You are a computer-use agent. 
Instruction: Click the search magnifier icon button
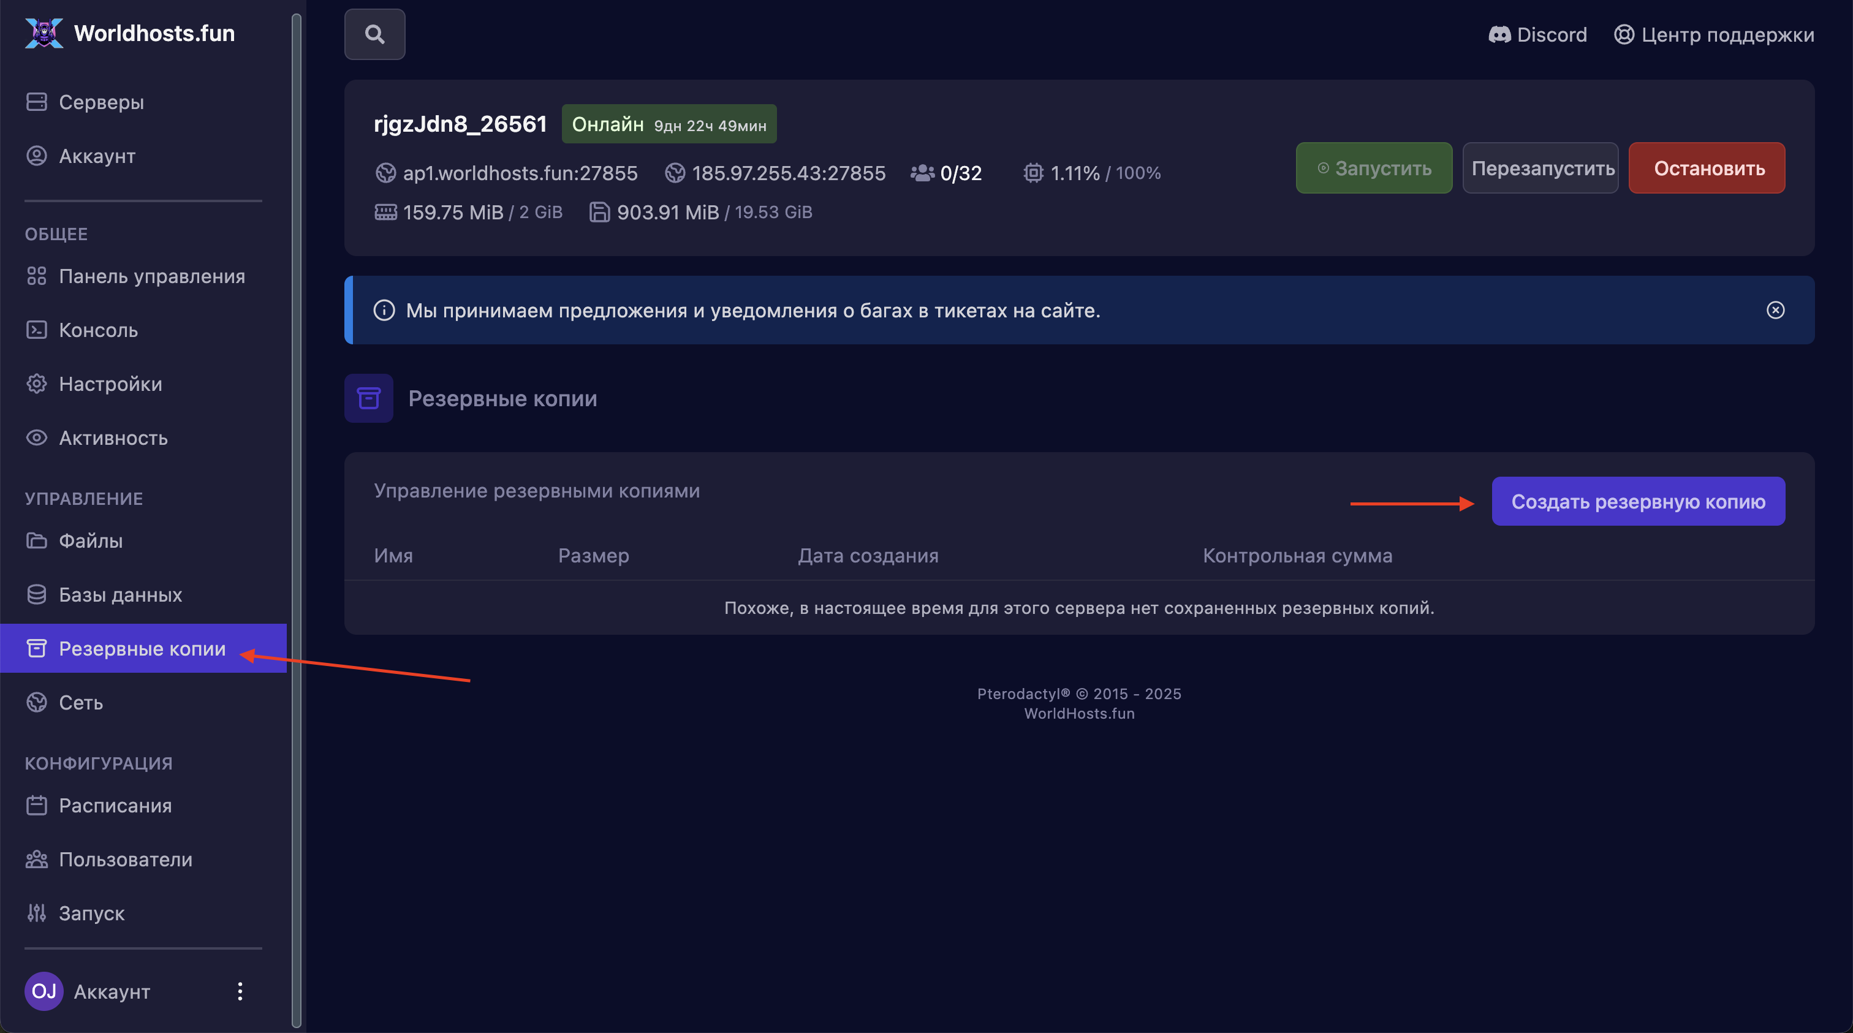[374, 34]
